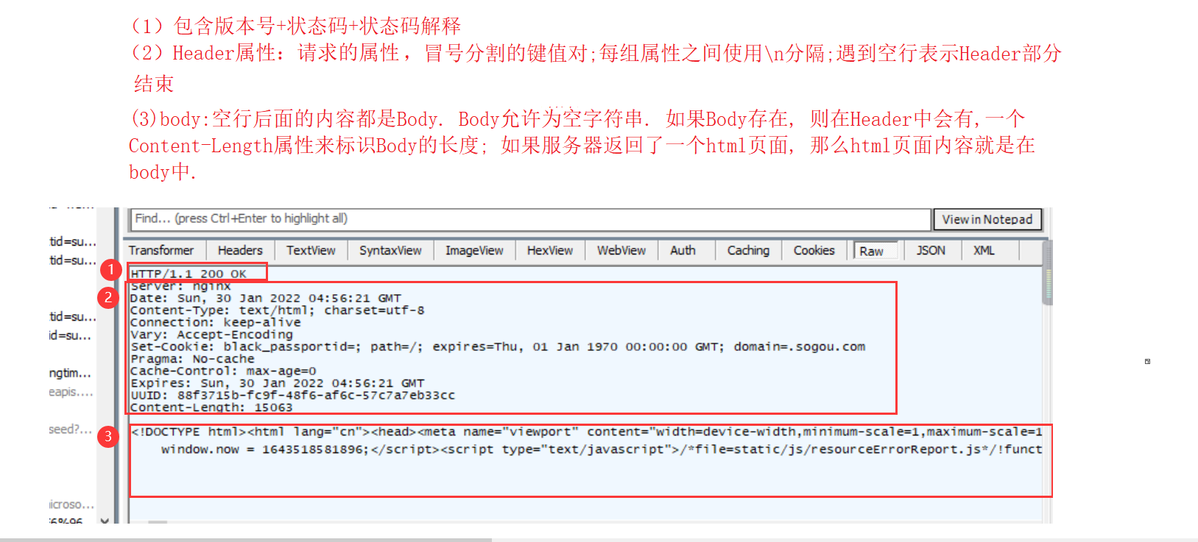Image resolution: width=1198 pixels, height=542 pixels.
Task: Click the Server: nginx header line
Action: (180, 286)
